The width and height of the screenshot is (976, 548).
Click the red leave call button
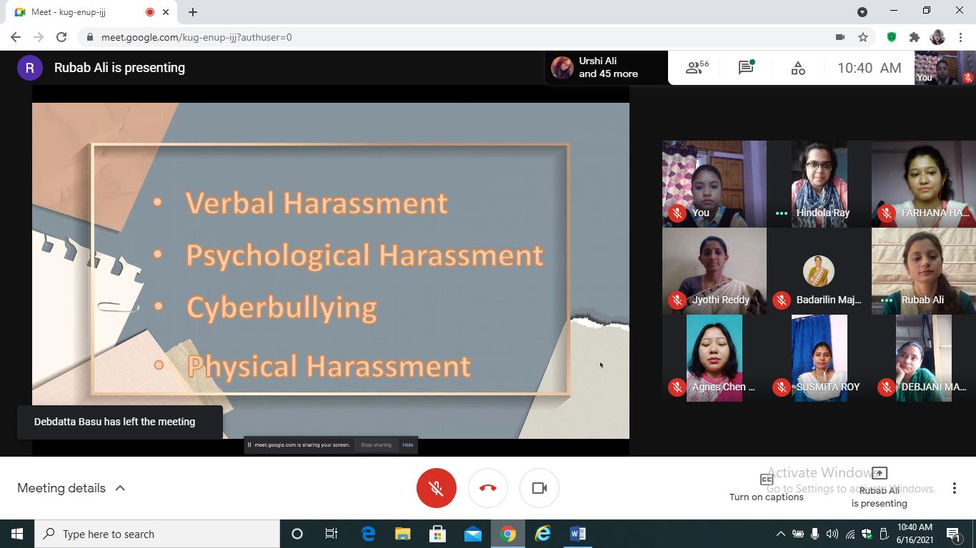[x=488, y=488]
